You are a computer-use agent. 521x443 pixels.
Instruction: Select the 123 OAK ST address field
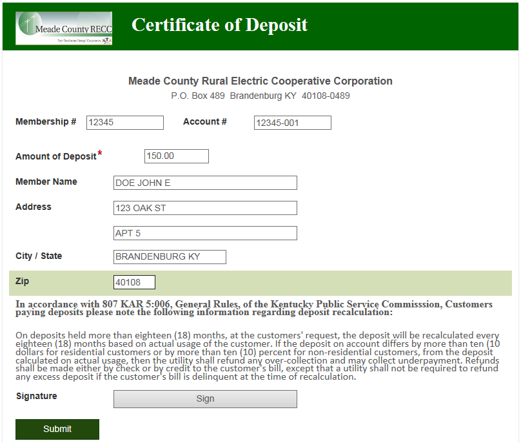click(x=205, y=208)
